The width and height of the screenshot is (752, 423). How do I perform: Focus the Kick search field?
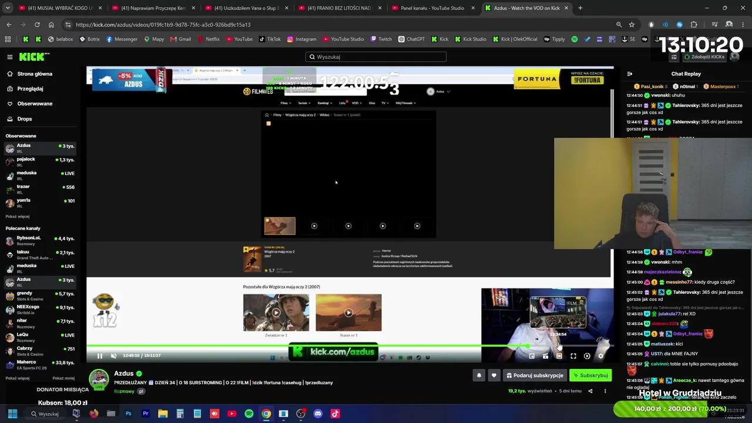pos(376,57)
